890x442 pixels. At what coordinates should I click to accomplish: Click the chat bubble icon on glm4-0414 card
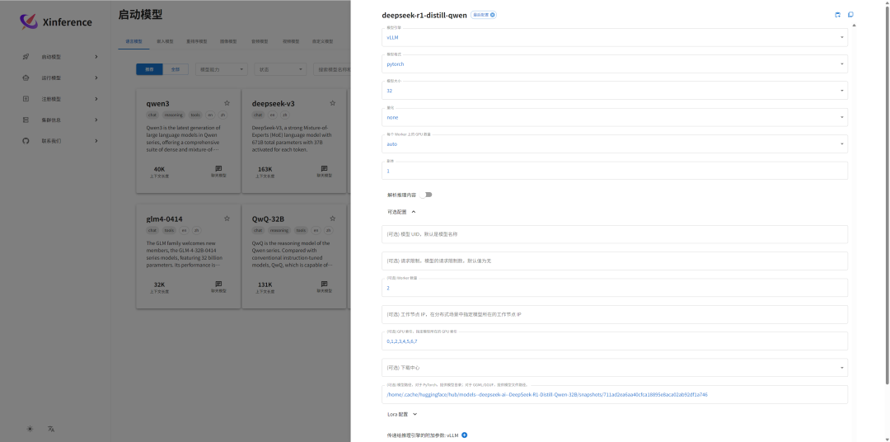(218, 284)
